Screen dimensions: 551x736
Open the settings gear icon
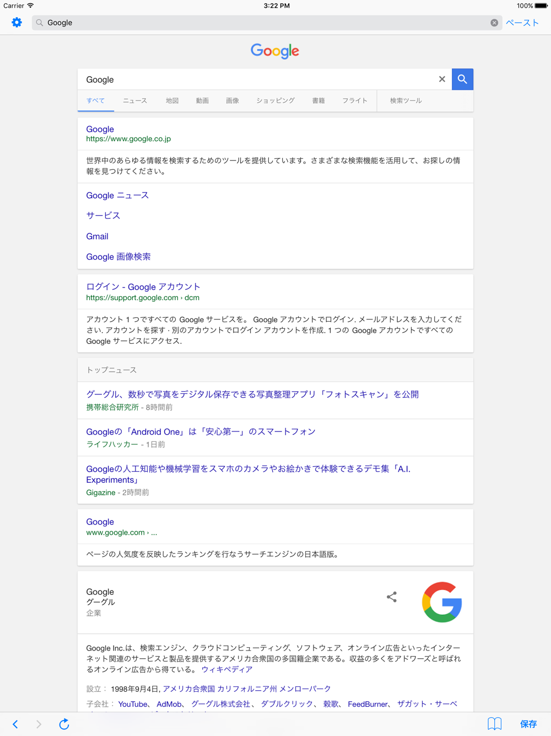[x=17, y=23]
